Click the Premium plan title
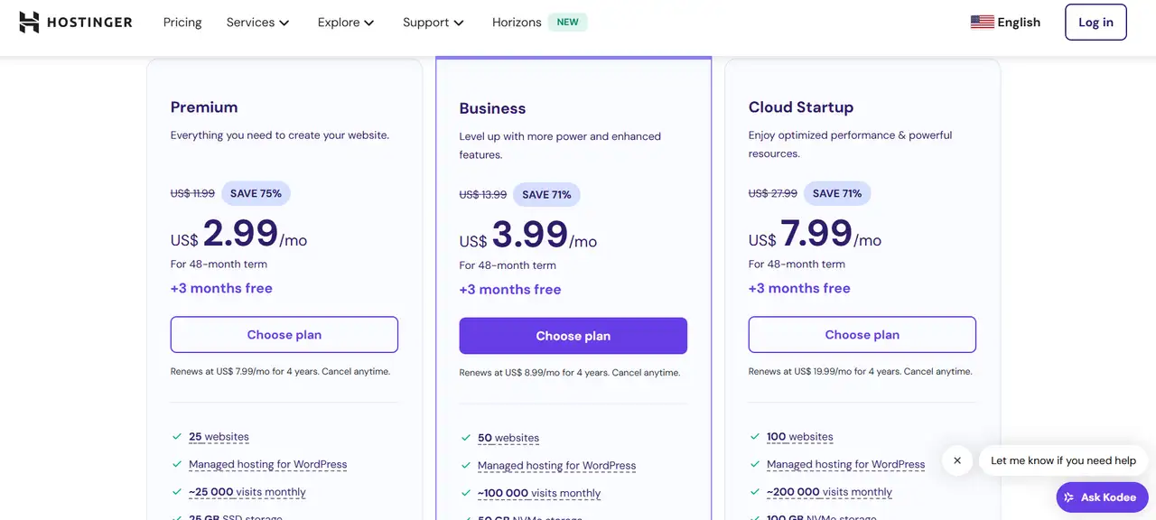Image resolution: width=1156 pixels, height=520 pixels. coord(204,107)
